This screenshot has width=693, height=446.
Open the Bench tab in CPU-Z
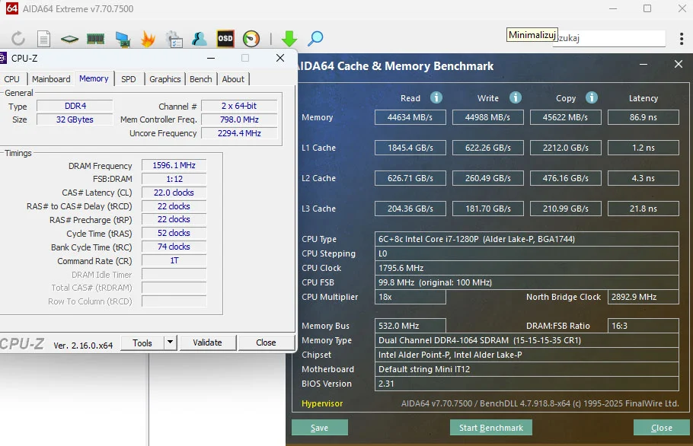(x=201, y=79)
